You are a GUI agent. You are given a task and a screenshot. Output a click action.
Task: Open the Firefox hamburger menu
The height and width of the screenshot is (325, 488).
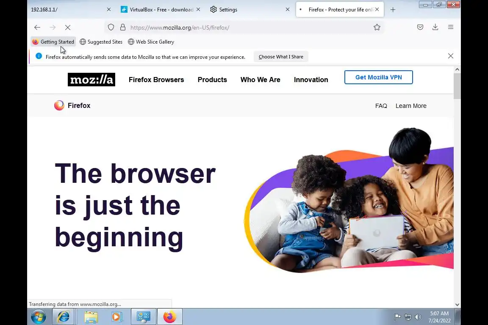[451, 28]
